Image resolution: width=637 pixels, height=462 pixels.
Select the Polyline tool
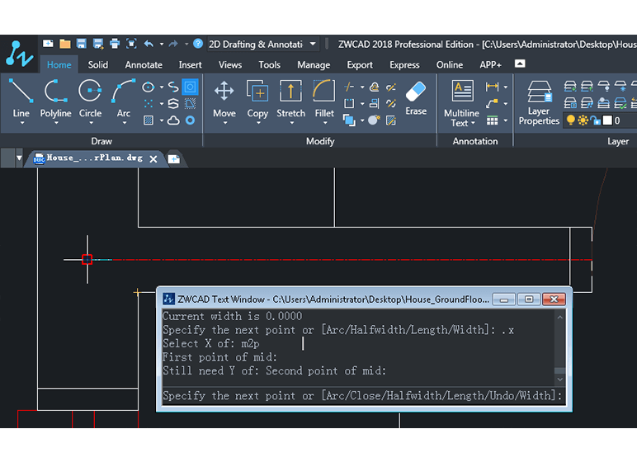point(55,97)
